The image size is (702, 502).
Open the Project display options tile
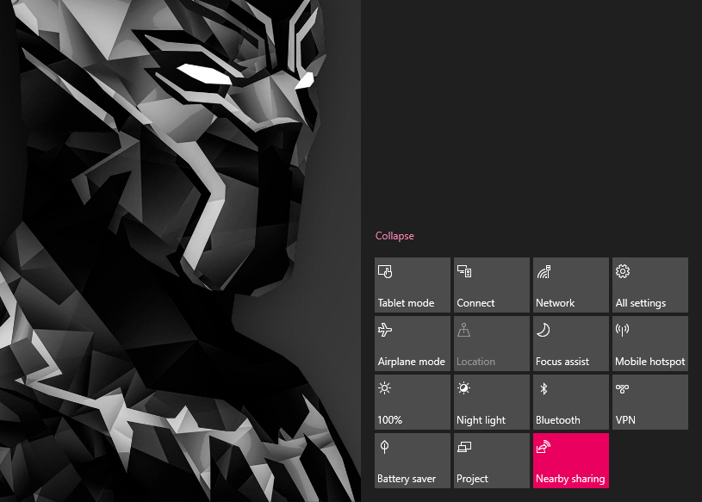[492, 461]
